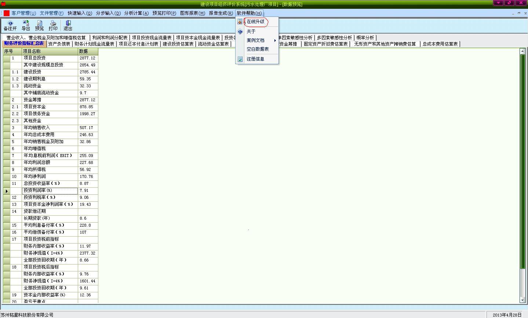
Task: Switch to 固定资产折旧费估算表 tab
Action: pyautogui.click(x=326, y=44)
